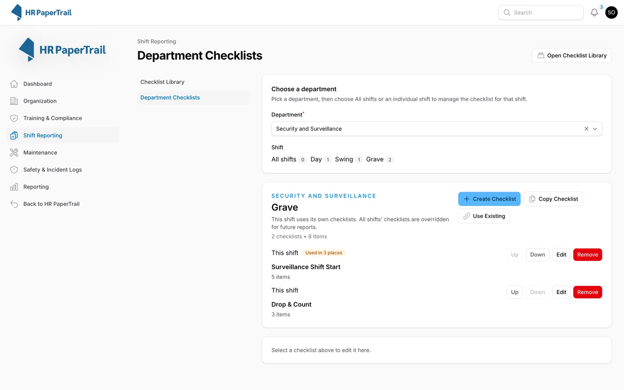
Task: Move the Drop & Count checklist up
Action: coord(514,292)
